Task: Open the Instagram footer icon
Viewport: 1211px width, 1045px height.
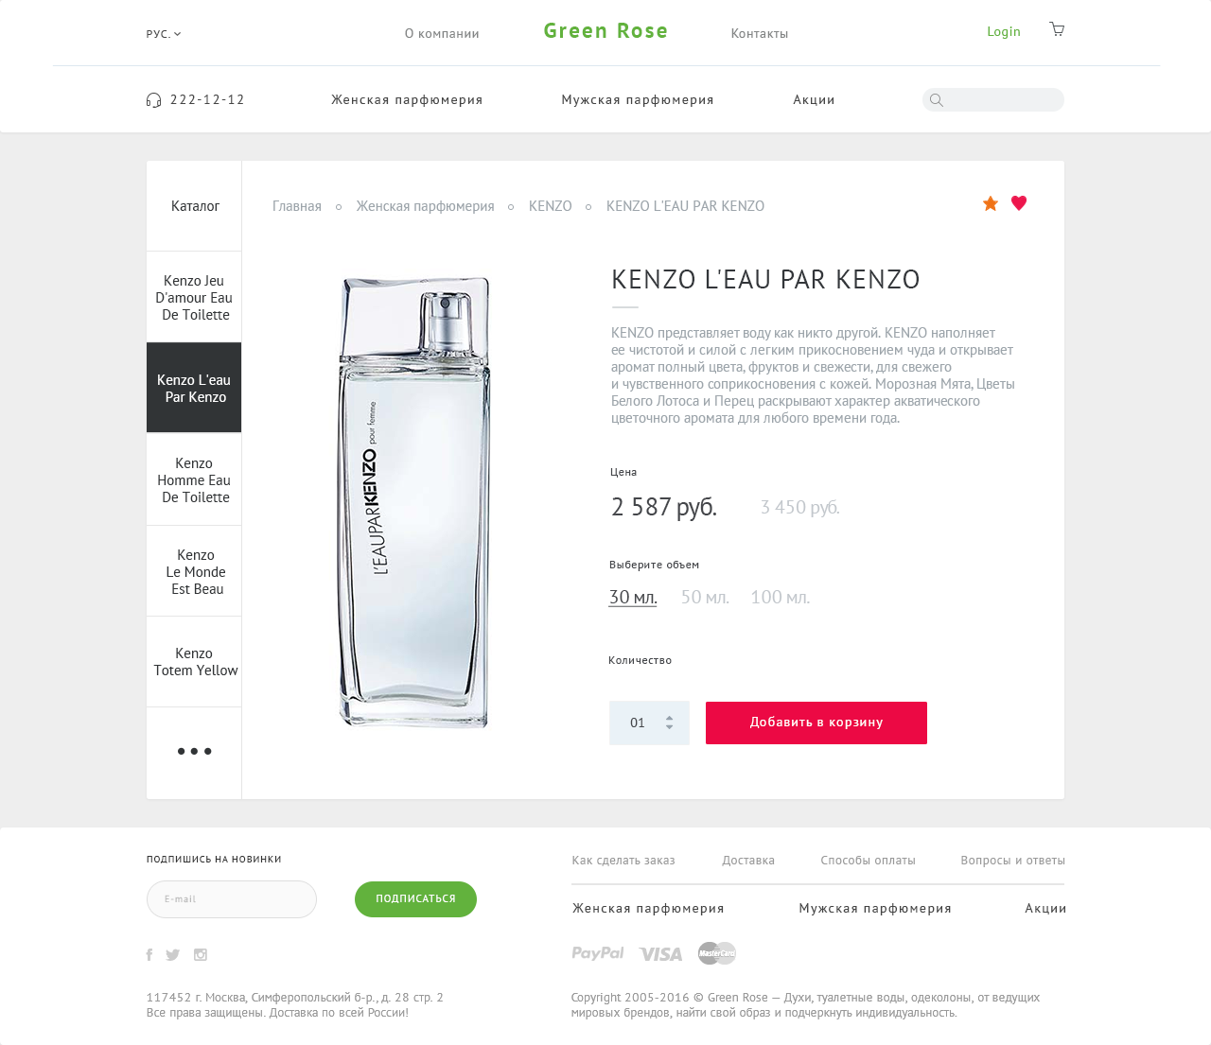Action: 201,955
